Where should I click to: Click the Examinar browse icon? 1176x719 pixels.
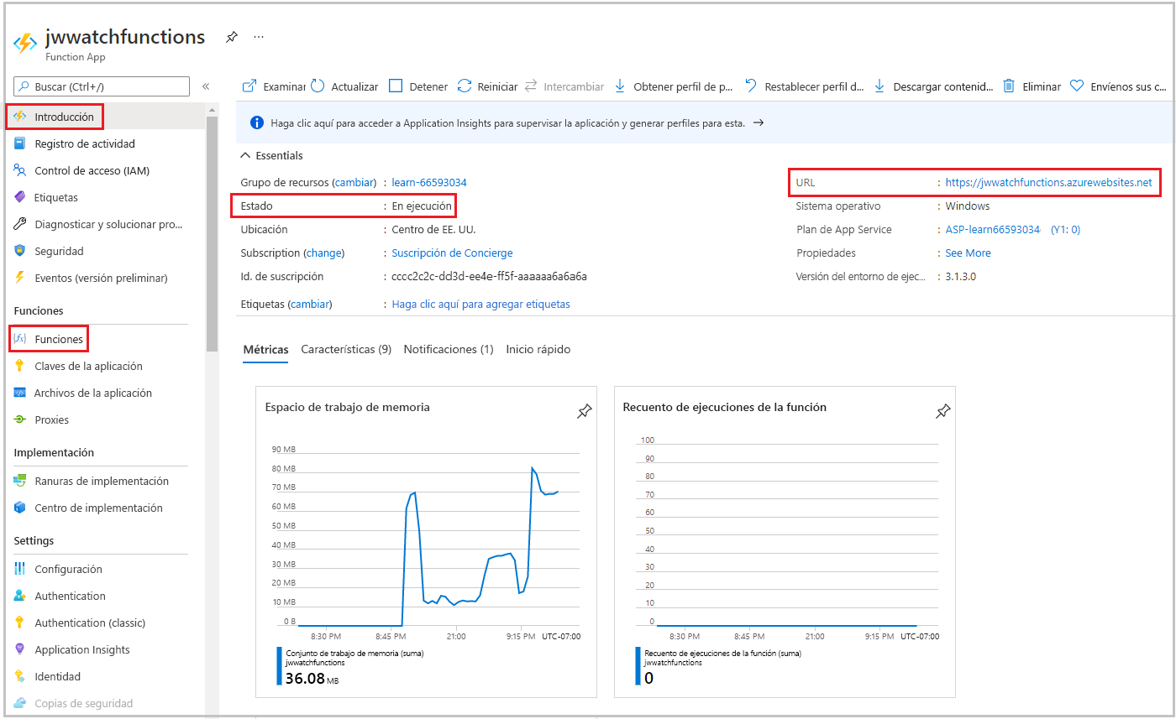coord(249,86)
